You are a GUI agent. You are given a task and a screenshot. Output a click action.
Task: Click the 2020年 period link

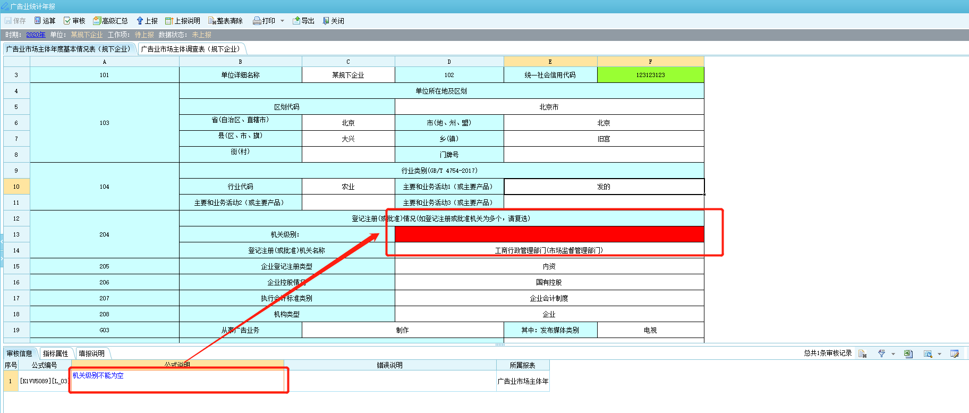36,35
